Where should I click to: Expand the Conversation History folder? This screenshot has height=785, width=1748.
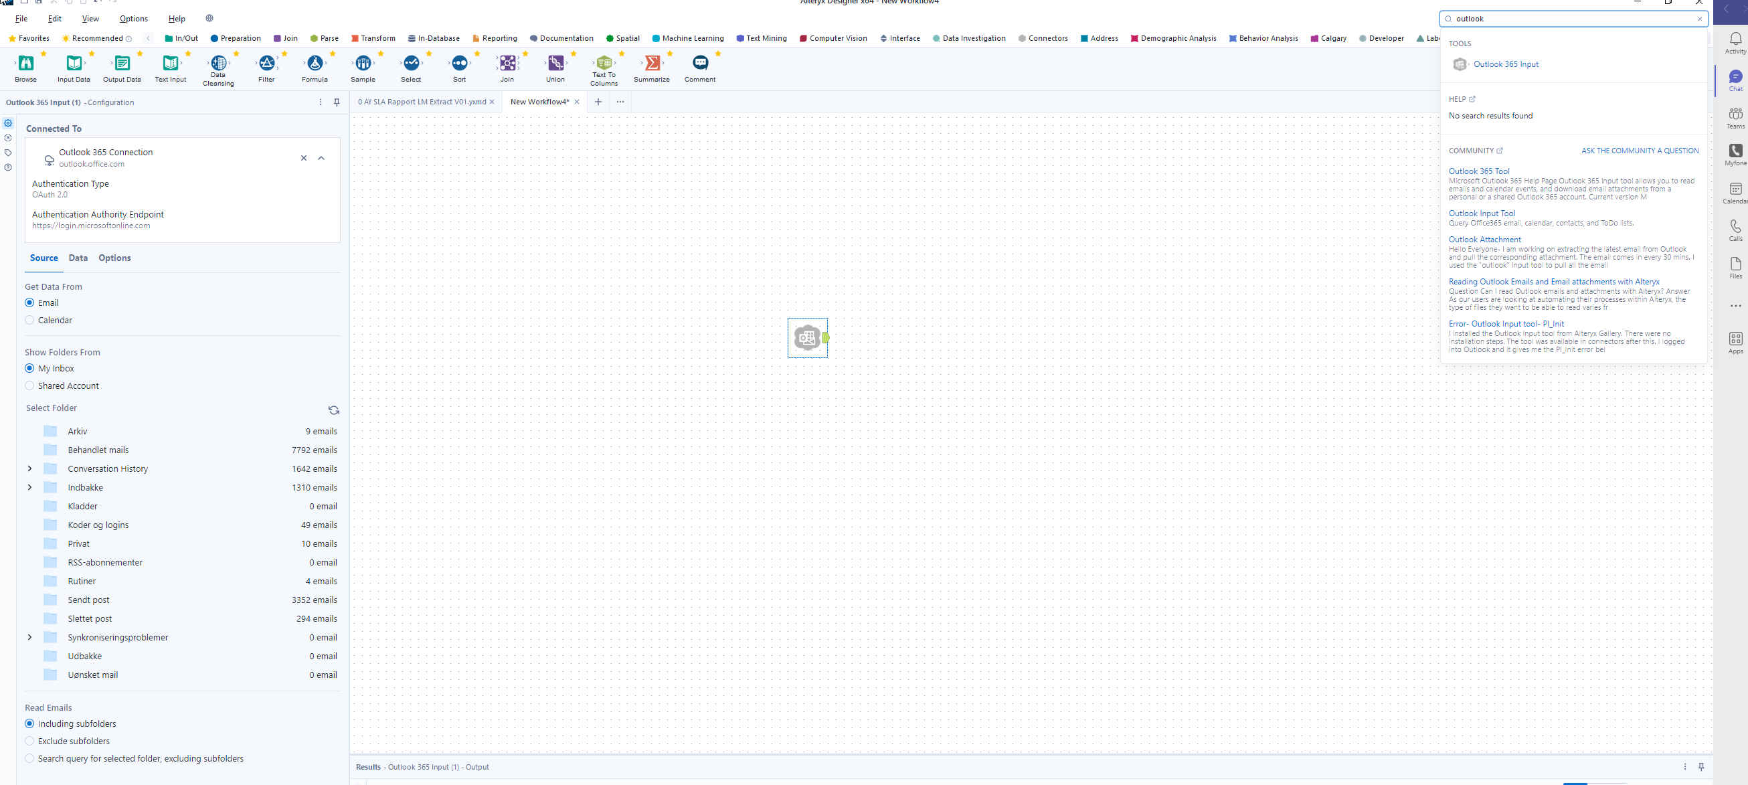tap(29, 468)
